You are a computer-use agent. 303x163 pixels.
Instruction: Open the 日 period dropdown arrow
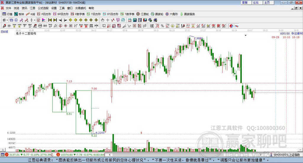[x=7, y=20]
